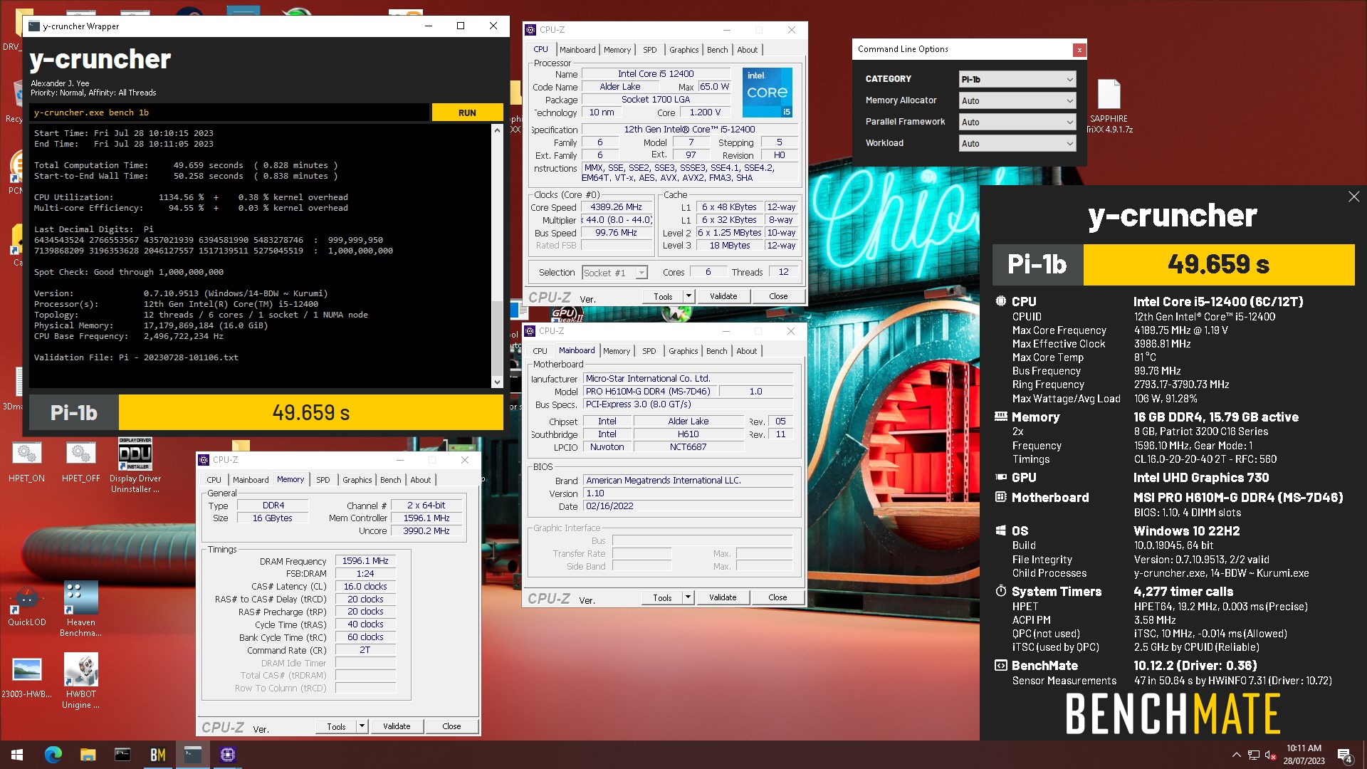This screenshot has width=1367, height=769.
Task: Click Tools button in top CPU-Z window
Action: coord(662,296)
